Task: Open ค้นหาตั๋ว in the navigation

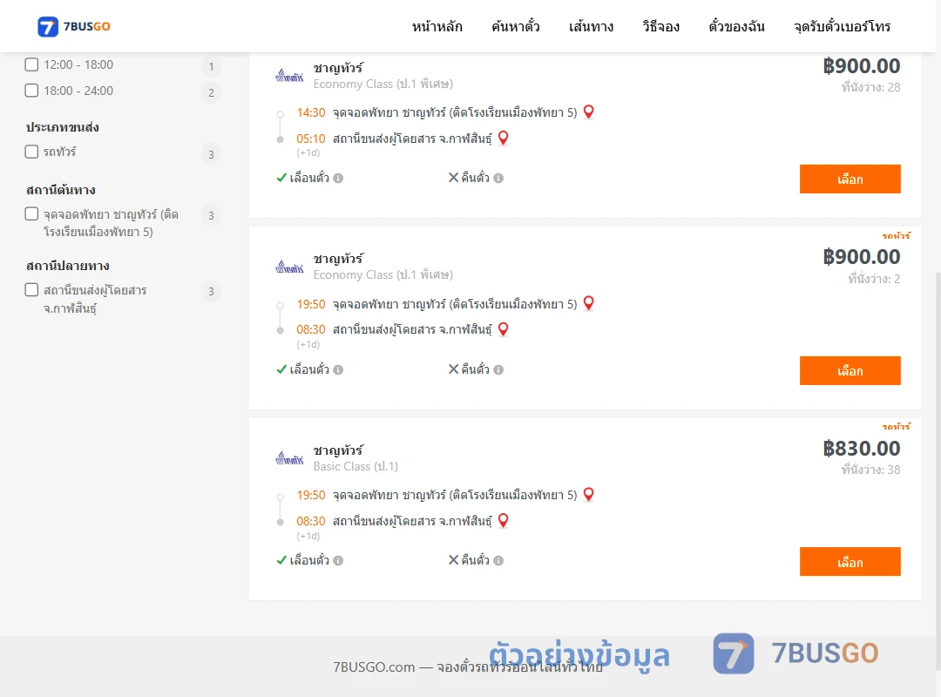Action: click(x=516, y=26)
